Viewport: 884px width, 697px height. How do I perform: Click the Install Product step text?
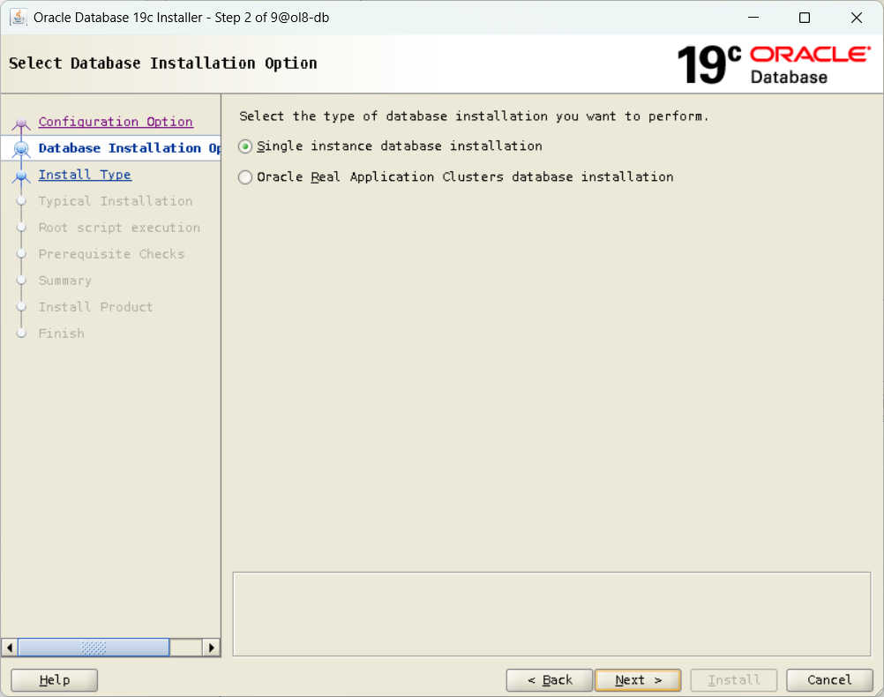pos(96,307)
